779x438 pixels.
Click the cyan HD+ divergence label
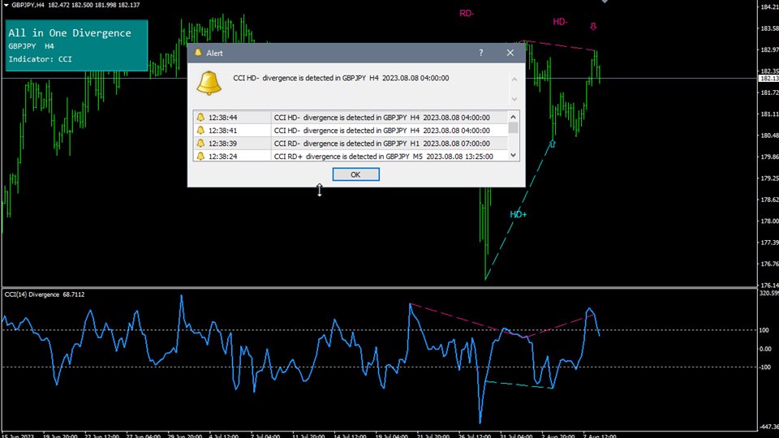(x=518, y=215)
